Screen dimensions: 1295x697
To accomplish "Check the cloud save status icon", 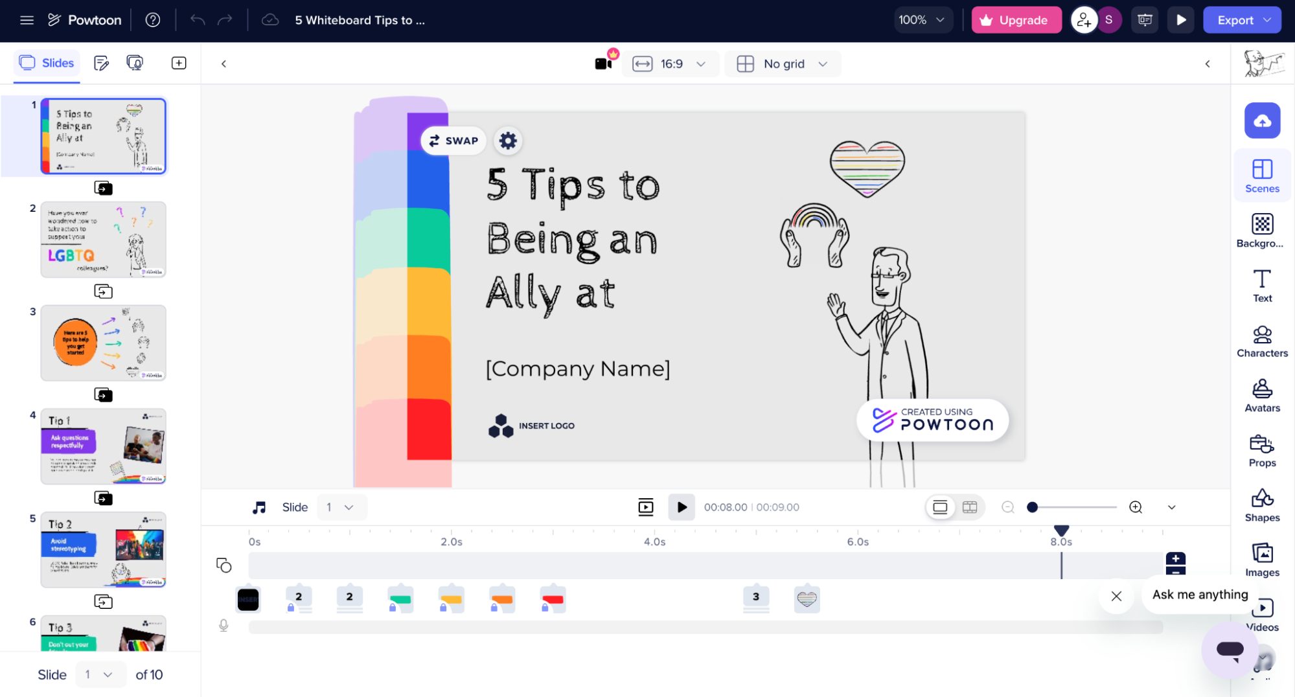I will [270, 20].
